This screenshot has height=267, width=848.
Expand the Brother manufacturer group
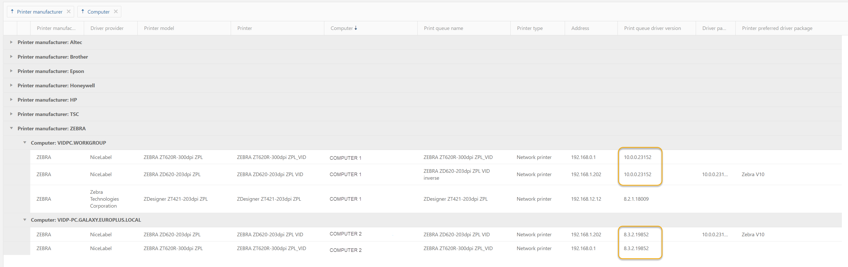(11, 57)
